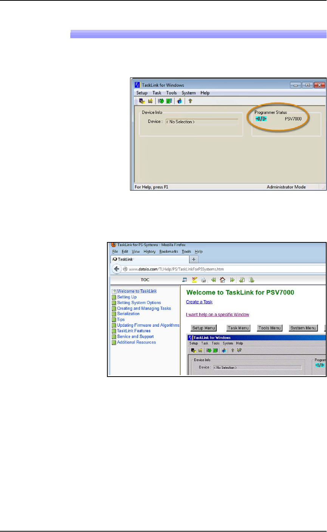Open the Firefox Bookmarks menu
327x532 pixels.
tap(169, 251)
